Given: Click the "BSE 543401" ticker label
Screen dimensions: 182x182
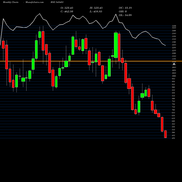Looking at the screenshot, I should pos(57,2).
